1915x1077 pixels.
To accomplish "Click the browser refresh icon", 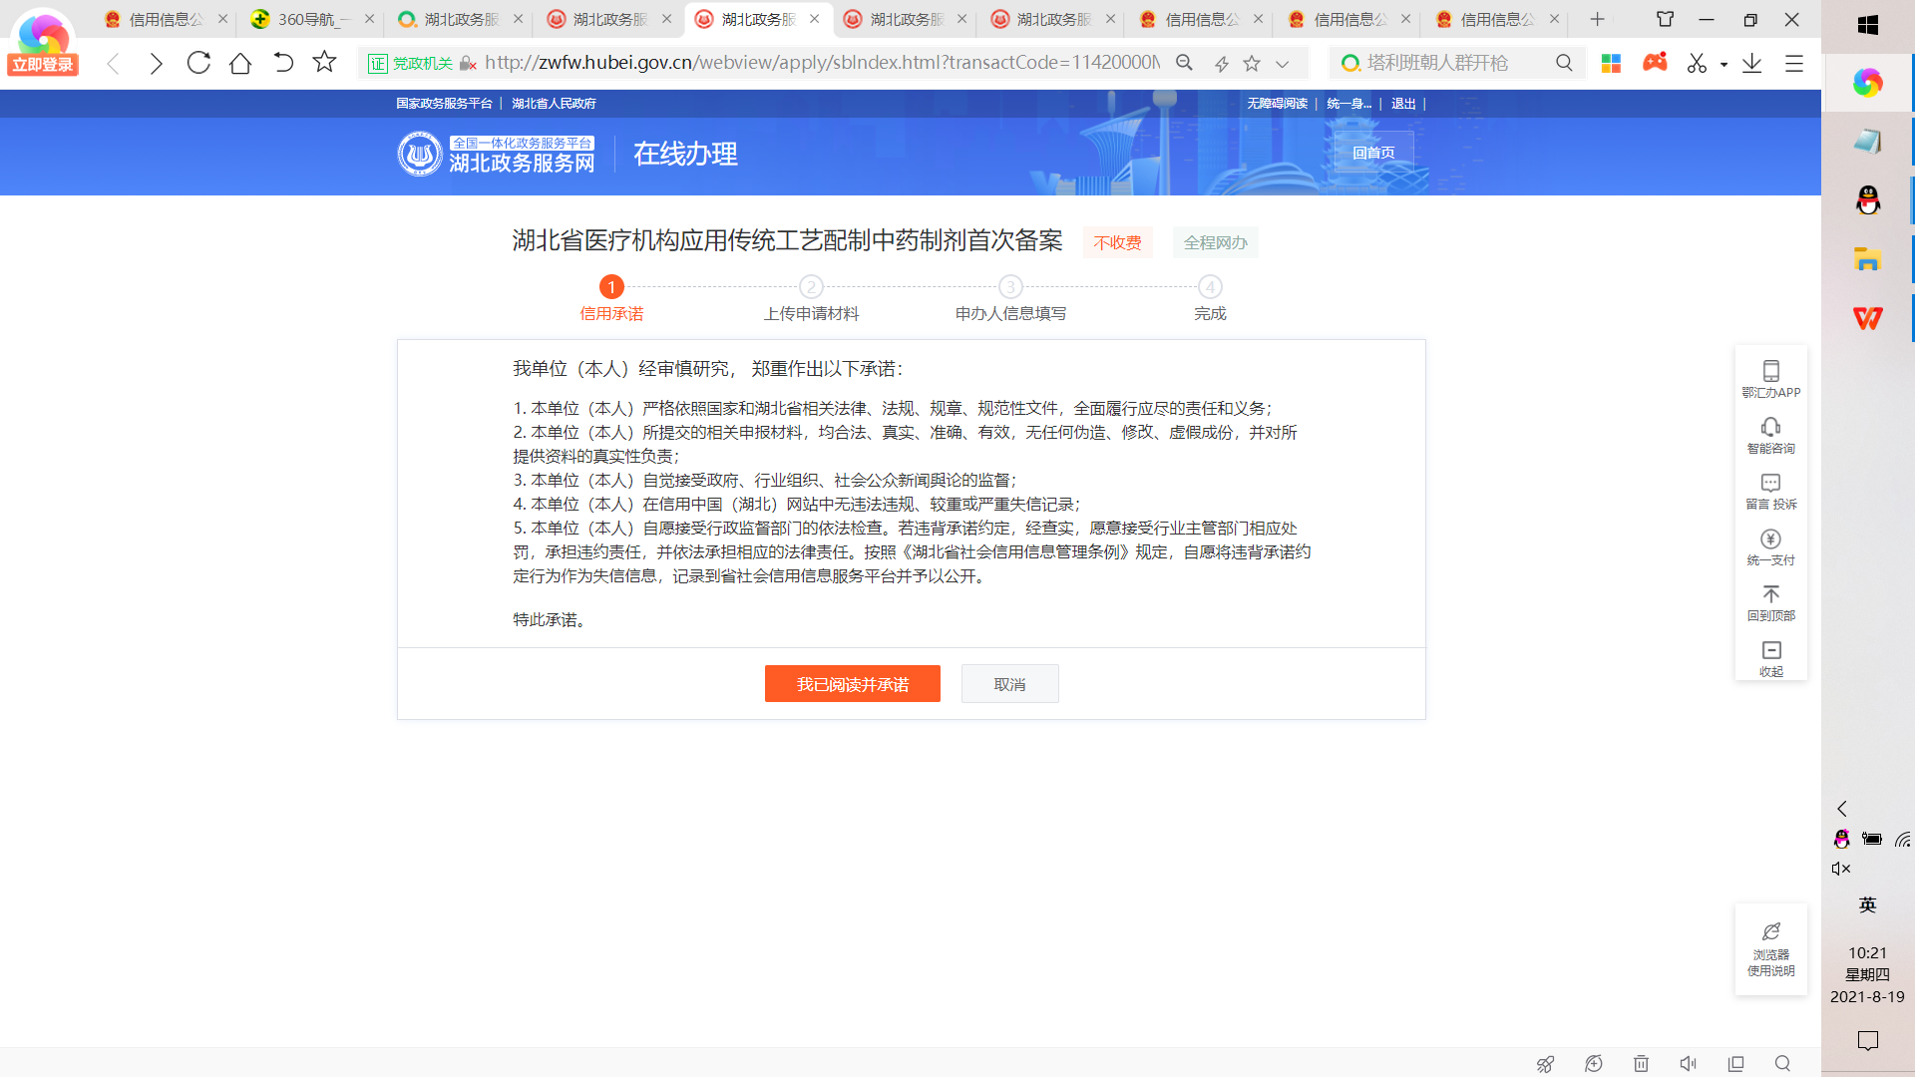I will [x=198, y=63].
